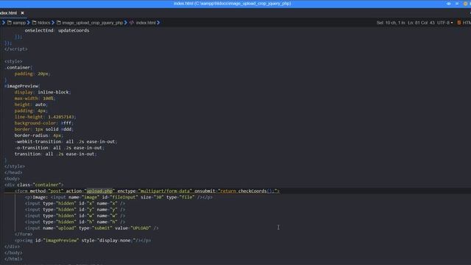Click the closing script tag
The image size is (471, 265).
(16, 49)
